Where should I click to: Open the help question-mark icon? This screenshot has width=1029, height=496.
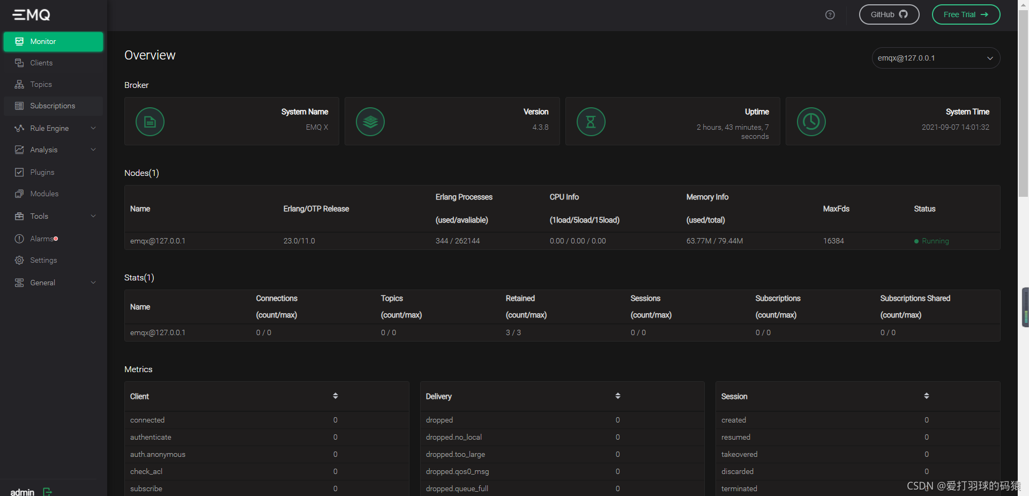[830, 15]
